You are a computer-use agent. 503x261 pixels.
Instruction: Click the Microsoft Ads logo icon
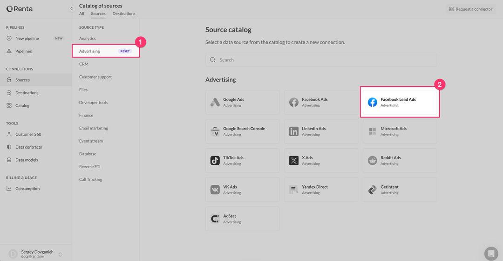(373, 131)
